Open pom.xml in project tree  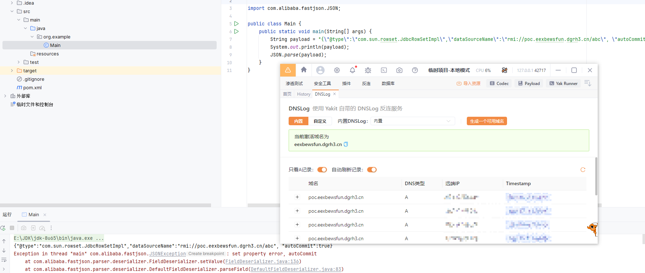coord(32,87)
